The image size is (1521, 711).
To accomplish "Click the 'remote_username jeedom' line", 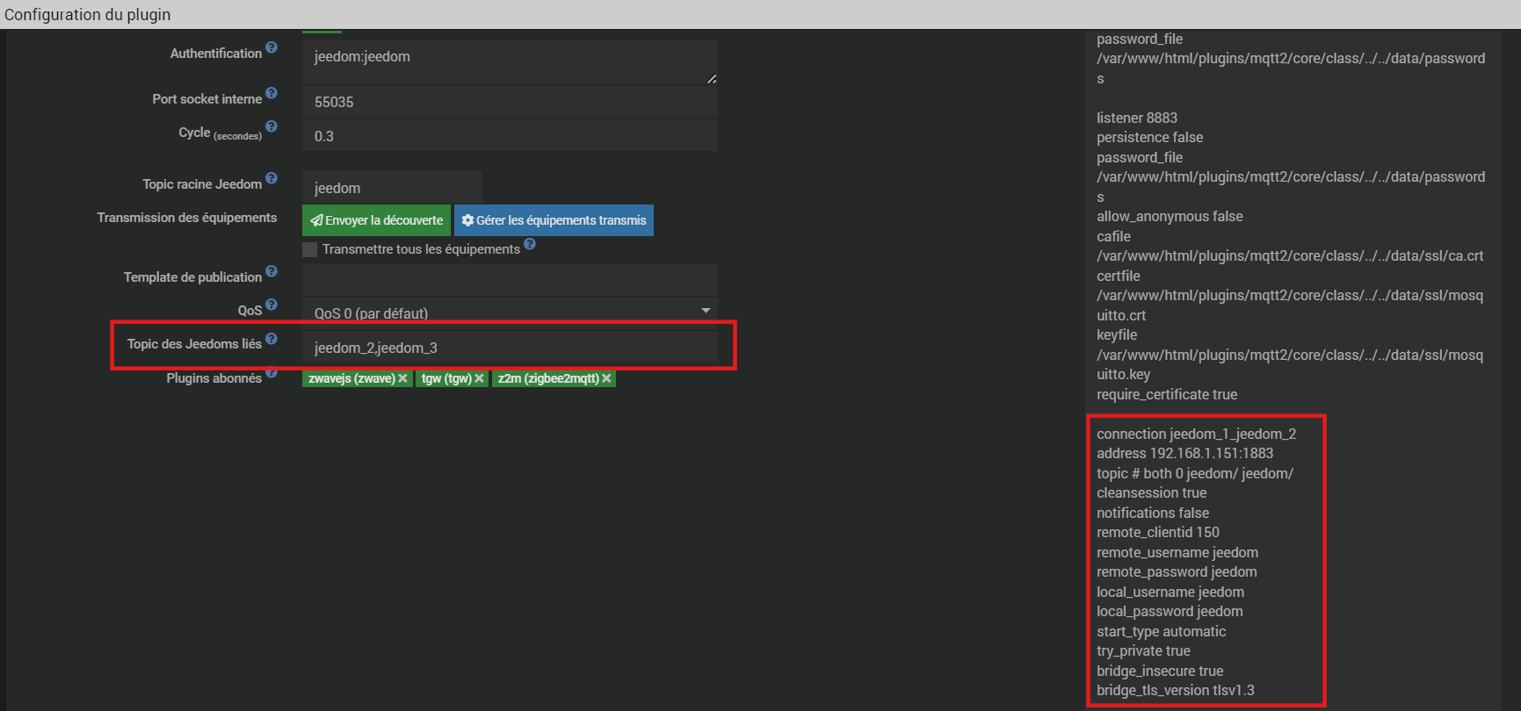I will point(1177,552).
